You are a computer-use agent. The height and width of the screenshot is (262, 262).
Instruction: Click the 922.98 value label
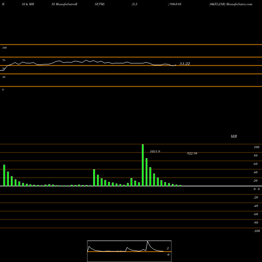tap(192, 154)
